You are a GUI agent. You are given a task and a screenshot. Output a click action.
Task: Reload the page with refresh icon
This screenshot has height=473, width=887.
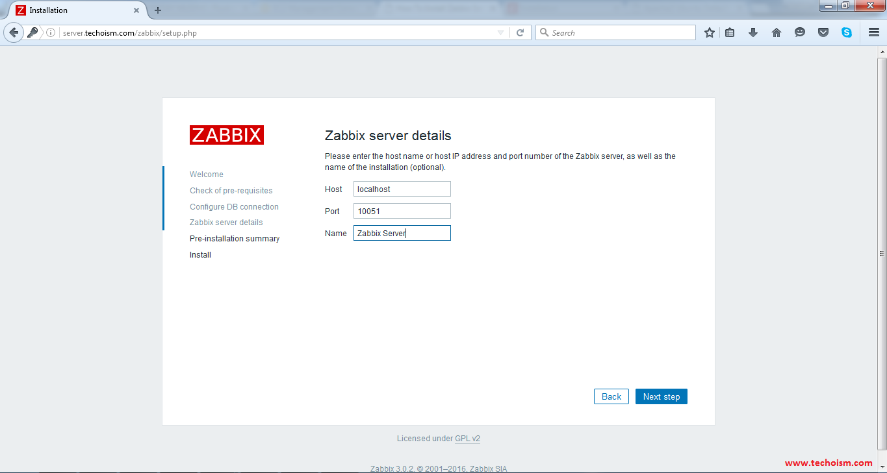tap(520, 32)
